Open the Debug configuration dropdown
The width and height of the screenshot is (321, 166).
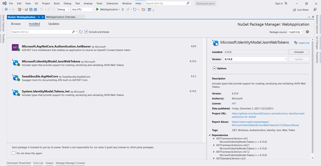point(63,9)
